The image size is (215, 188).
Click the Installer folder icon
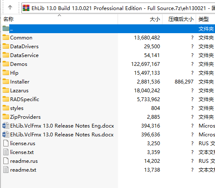pos(6,81)
